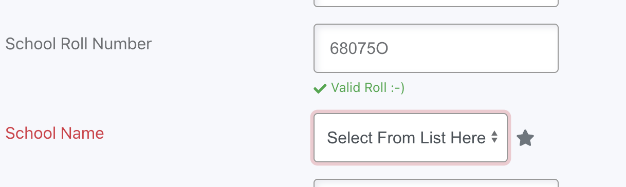The height and width of the screenshot is (187, 626).
Task: Click the up-down arrows in School Name select
Action: [x=494, y=137]
